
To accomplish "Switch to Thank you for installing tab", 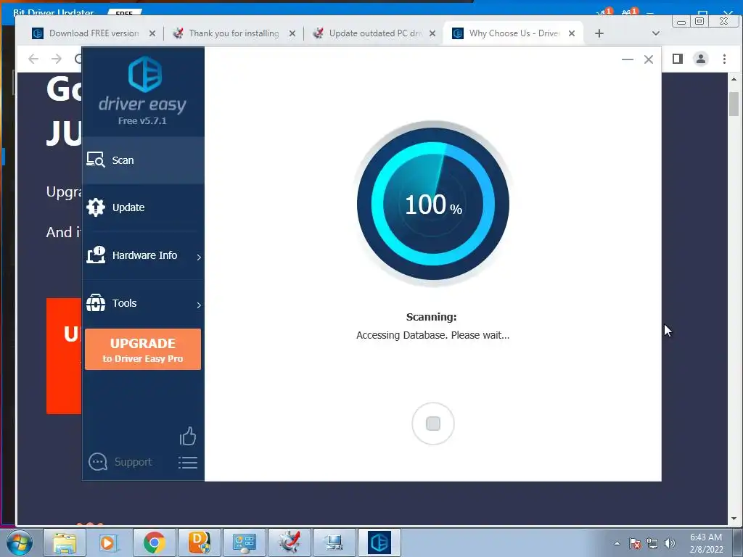I will click(x=233, y=33).
